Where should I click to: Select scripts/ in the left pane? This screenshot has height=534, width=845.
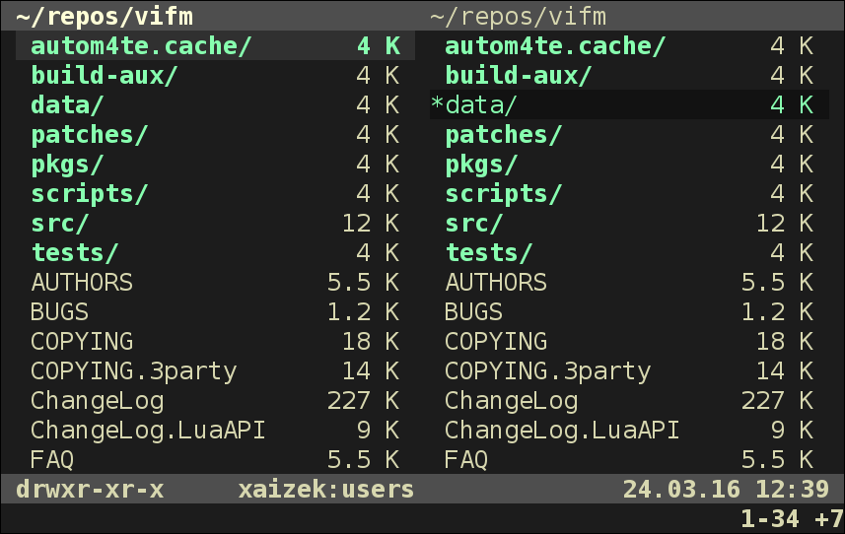216,194
